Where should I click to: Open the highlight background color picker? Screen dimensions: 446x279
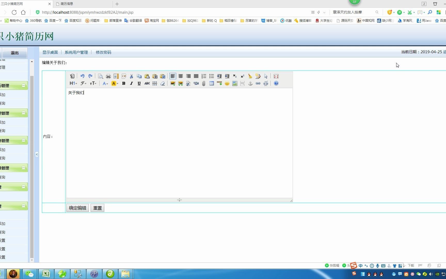115,83
